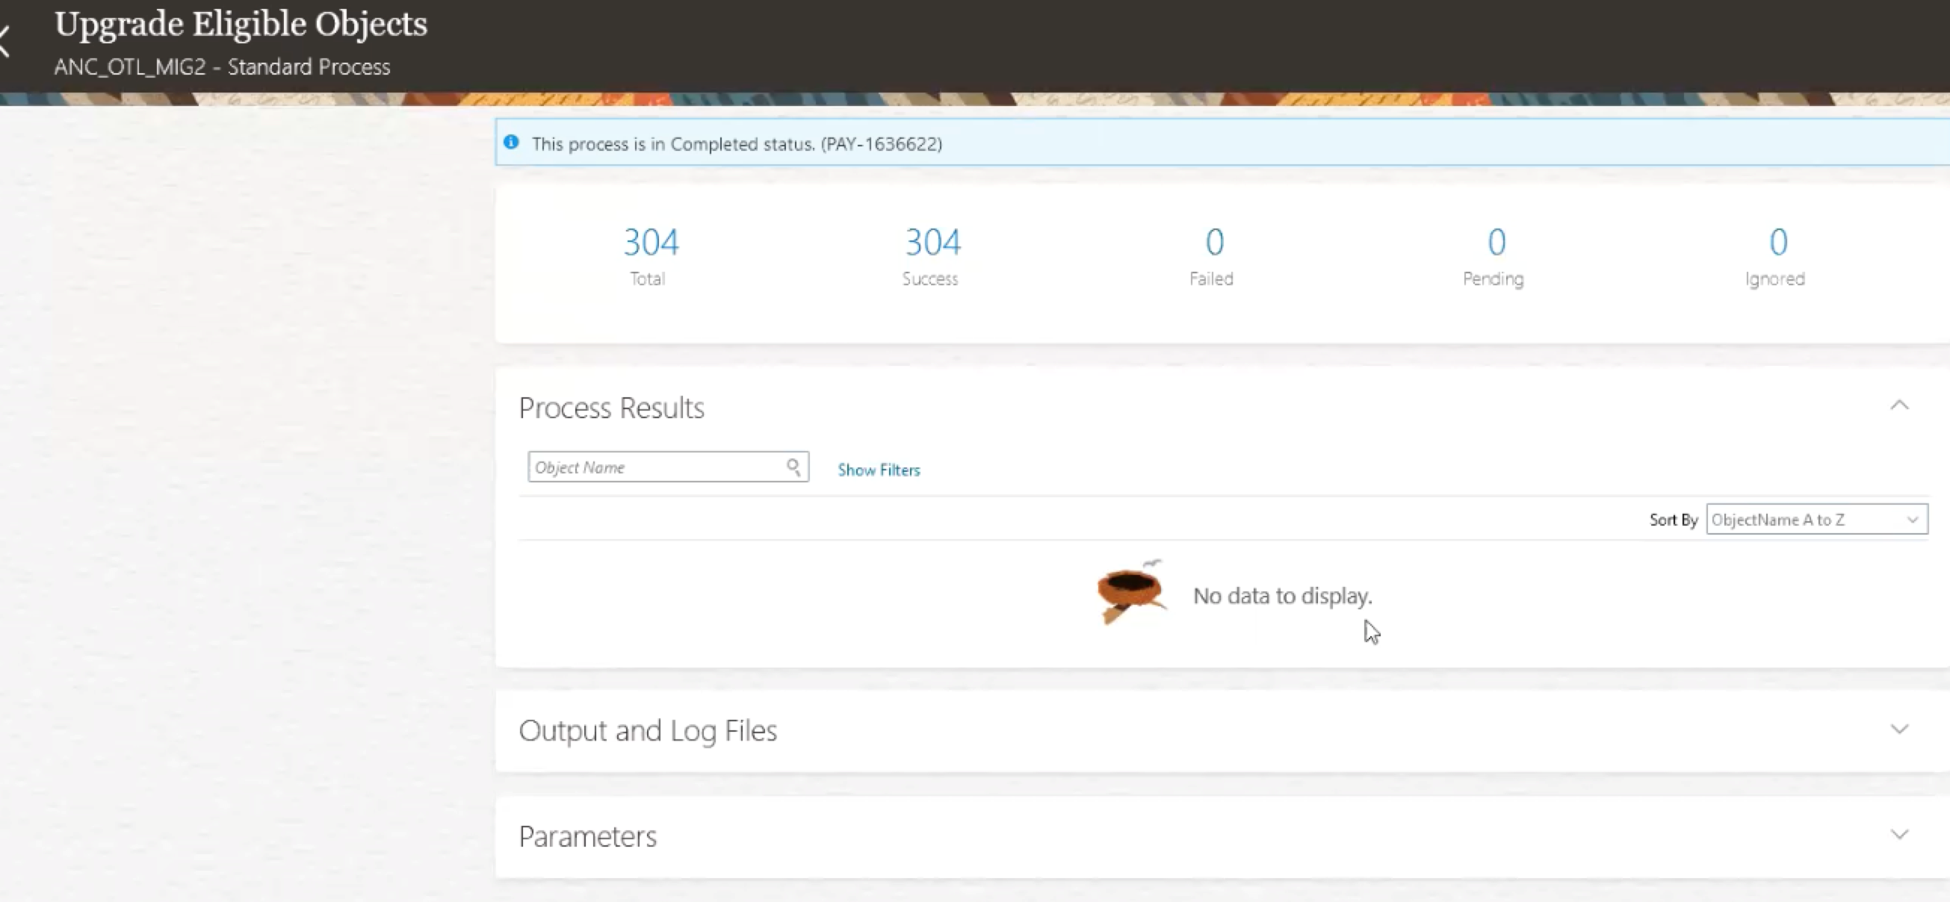Filter by the 0 Failed count

(x=1214, y=243)
